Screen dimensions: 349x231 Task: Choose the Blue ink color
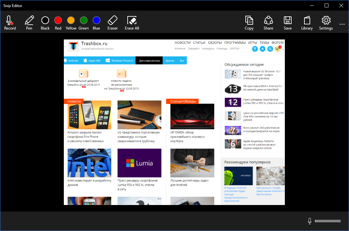(96, 23)
